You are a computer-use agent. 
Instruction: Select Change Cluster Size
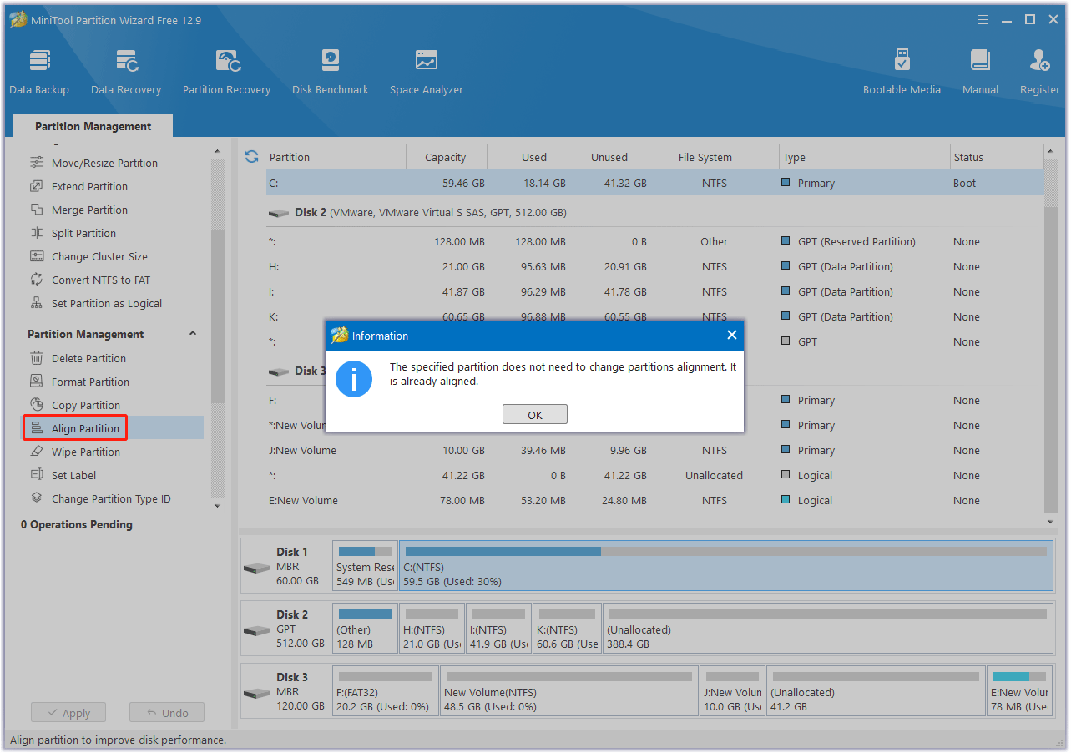click(99, 256)
